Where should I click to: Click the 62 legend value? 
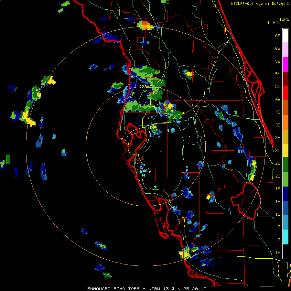[x=278, y=48]
